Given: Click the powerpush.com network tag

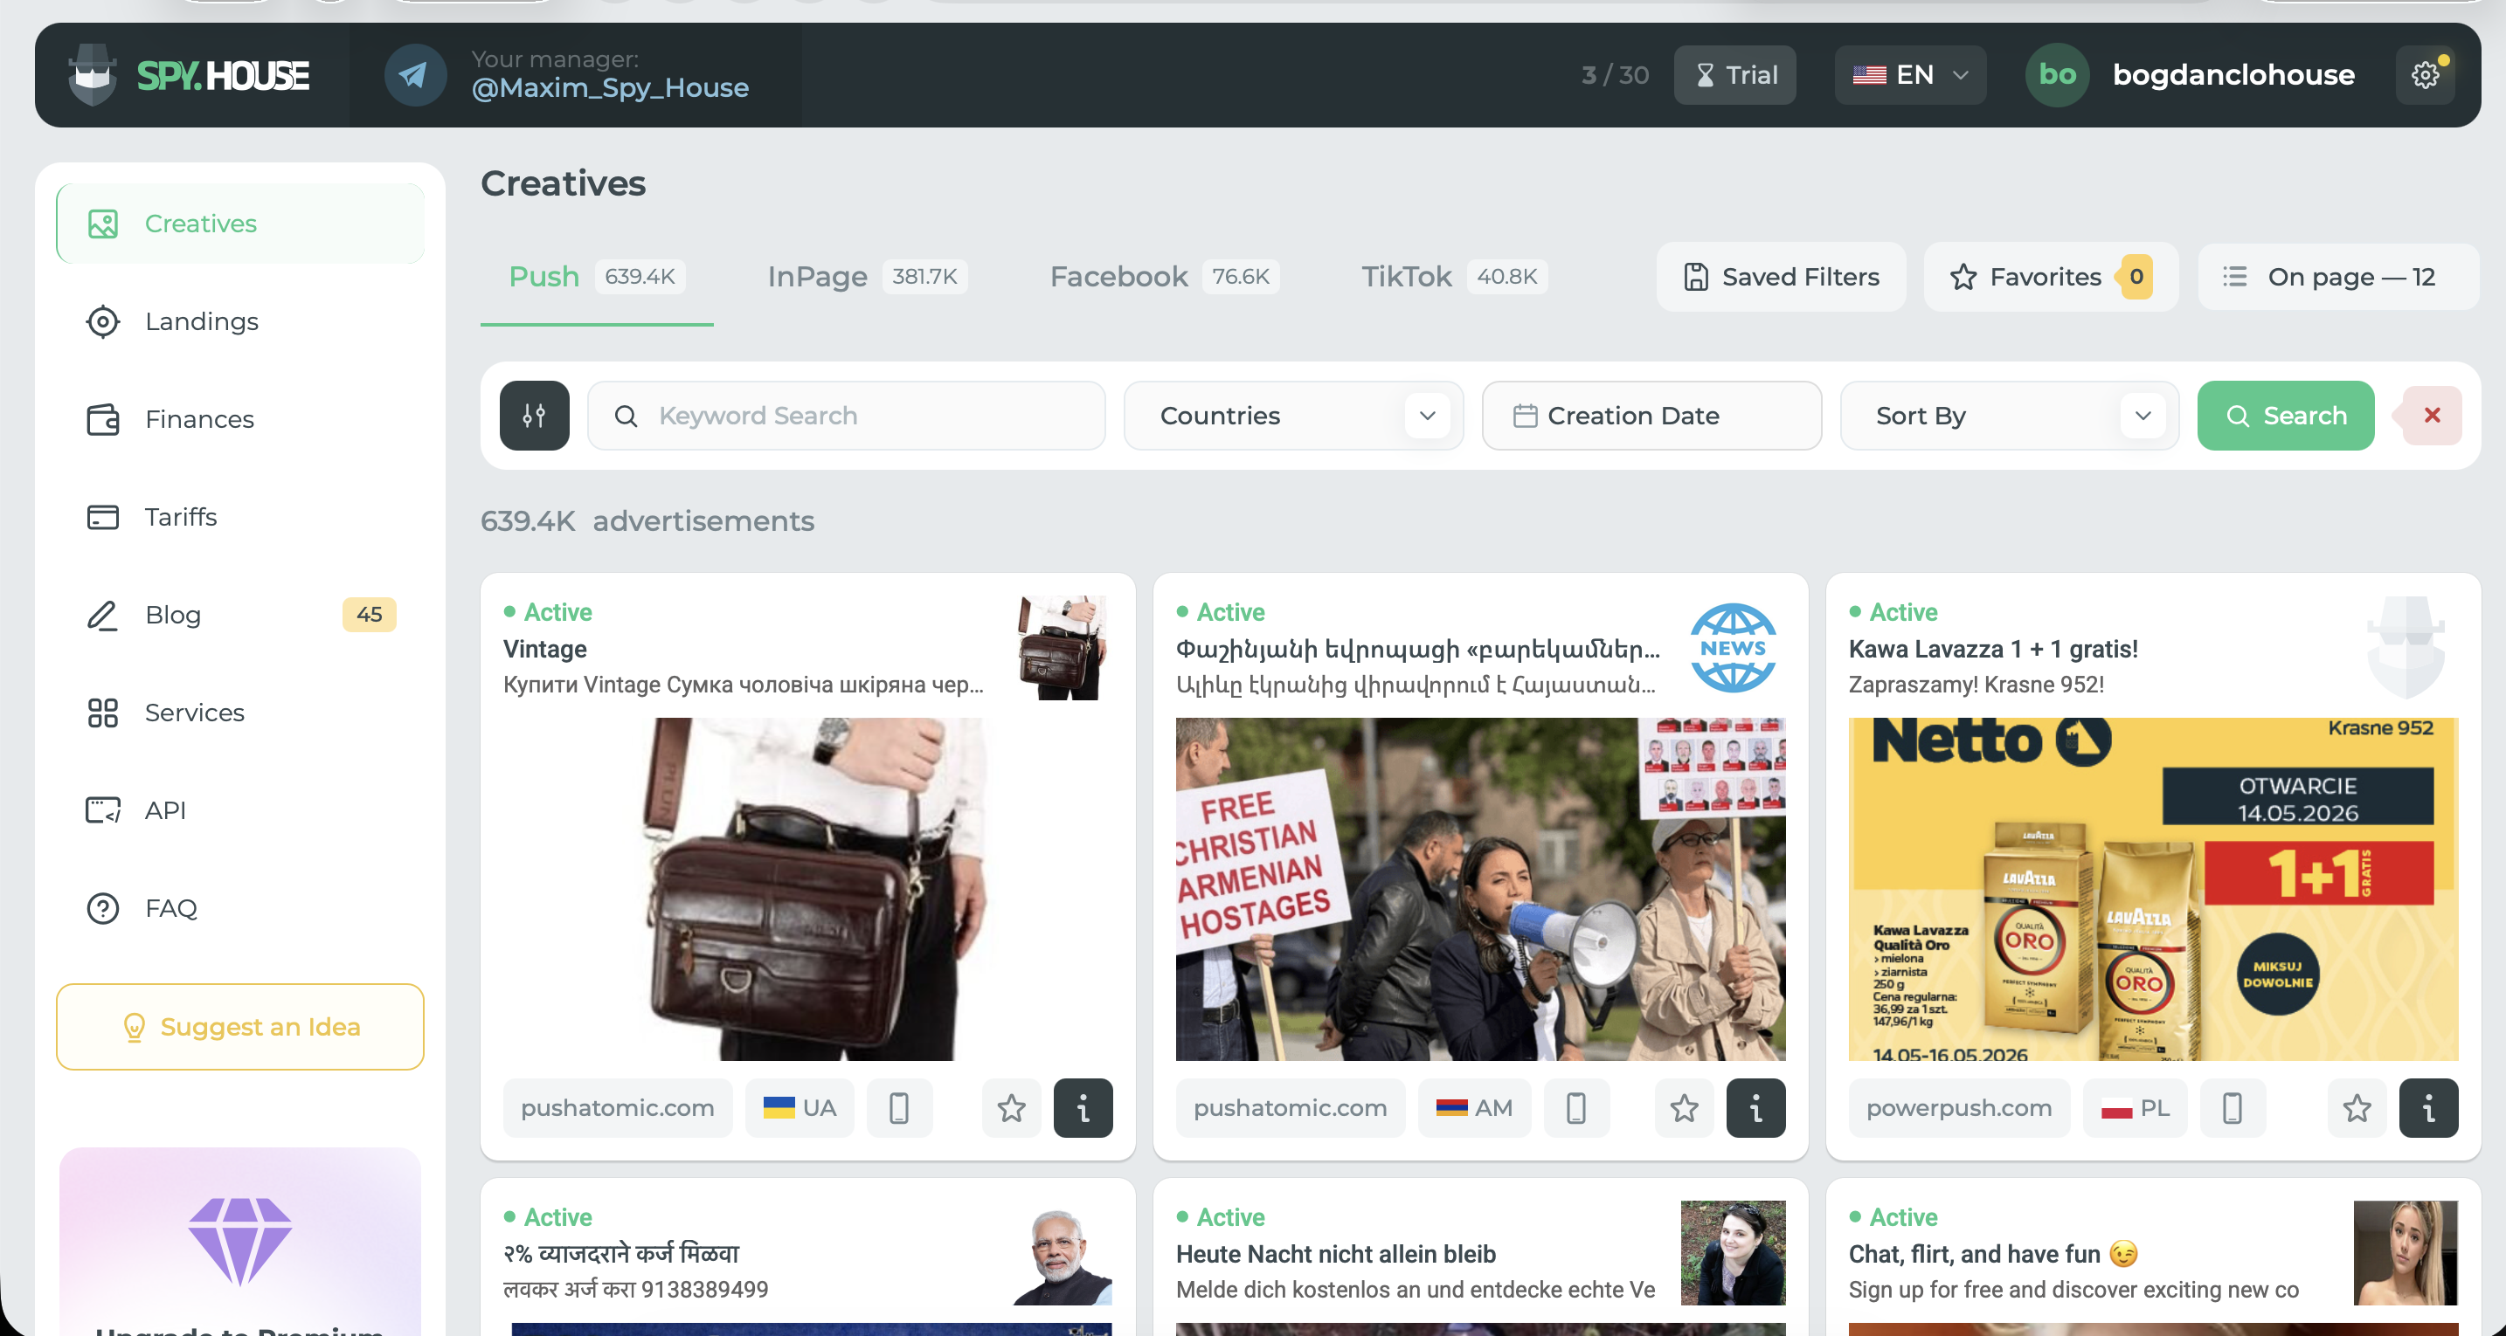Looking at the screenshot, I should 1959,1107.
